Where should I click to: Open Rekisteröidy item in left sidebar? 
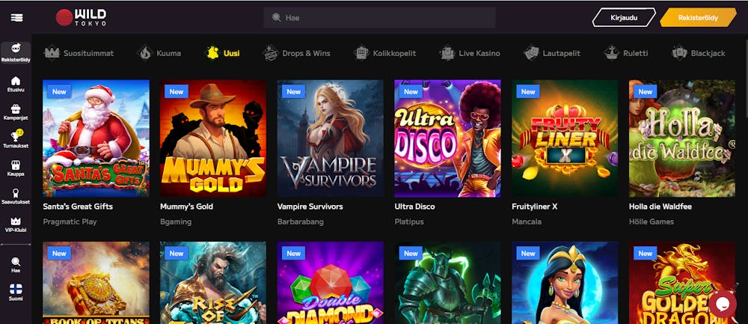pyautogui.click(x=16, y=52)
